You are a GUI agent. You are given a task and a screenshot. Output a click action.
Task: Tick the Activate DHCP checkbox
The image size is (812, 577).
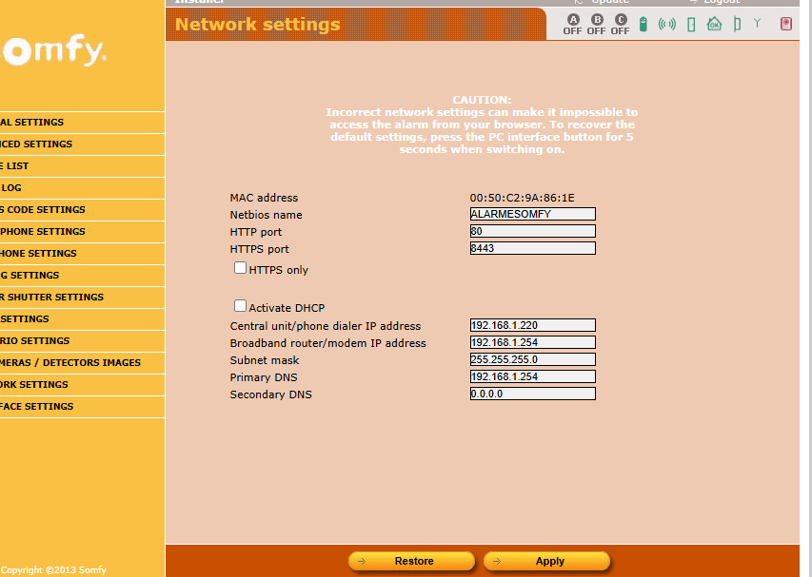pyautogui.click(x=241, y=306)
